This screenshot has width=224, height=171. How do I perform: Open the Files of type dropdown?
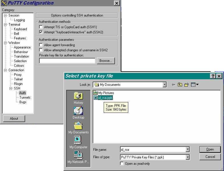click(188, 157)
